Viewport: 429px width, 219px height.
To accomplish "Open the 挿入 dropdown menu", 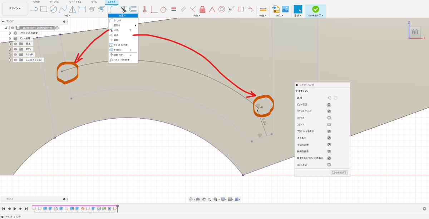I will (280, 16).
